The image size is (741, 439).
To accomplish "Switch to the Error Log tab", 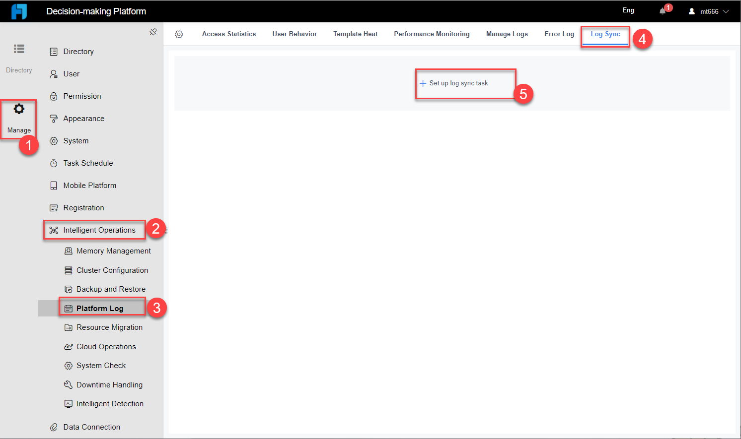I will click(x=559, y=34).
